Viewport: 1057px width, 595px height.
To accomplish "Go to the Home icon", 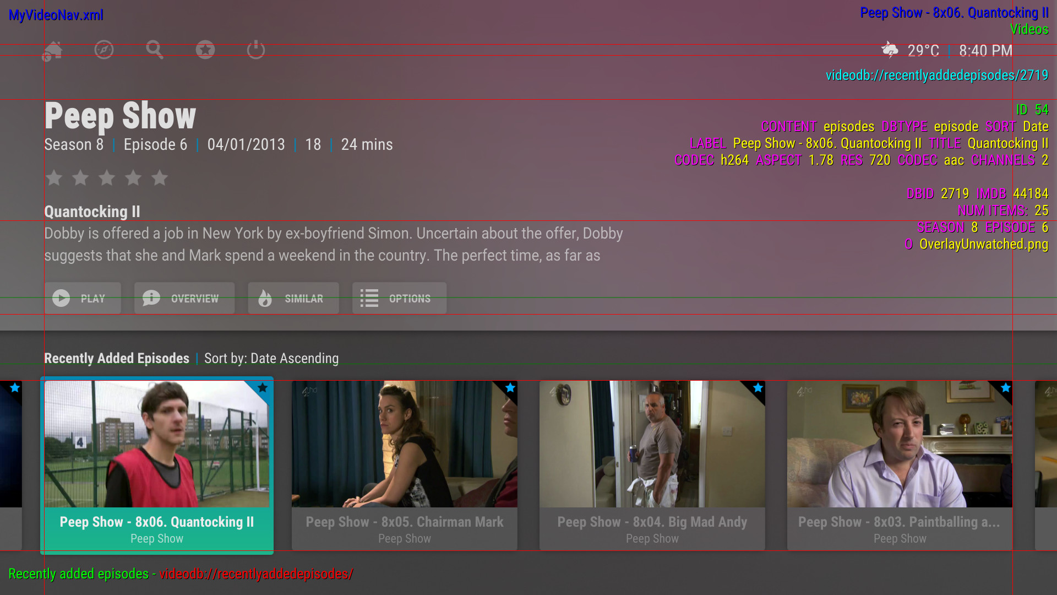I will coord(53,51).
